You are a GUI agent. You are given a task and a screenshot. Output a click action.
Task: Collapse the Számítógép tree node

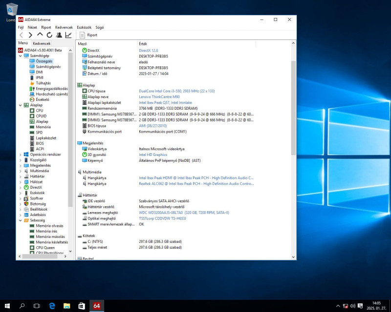click(20, 56)
